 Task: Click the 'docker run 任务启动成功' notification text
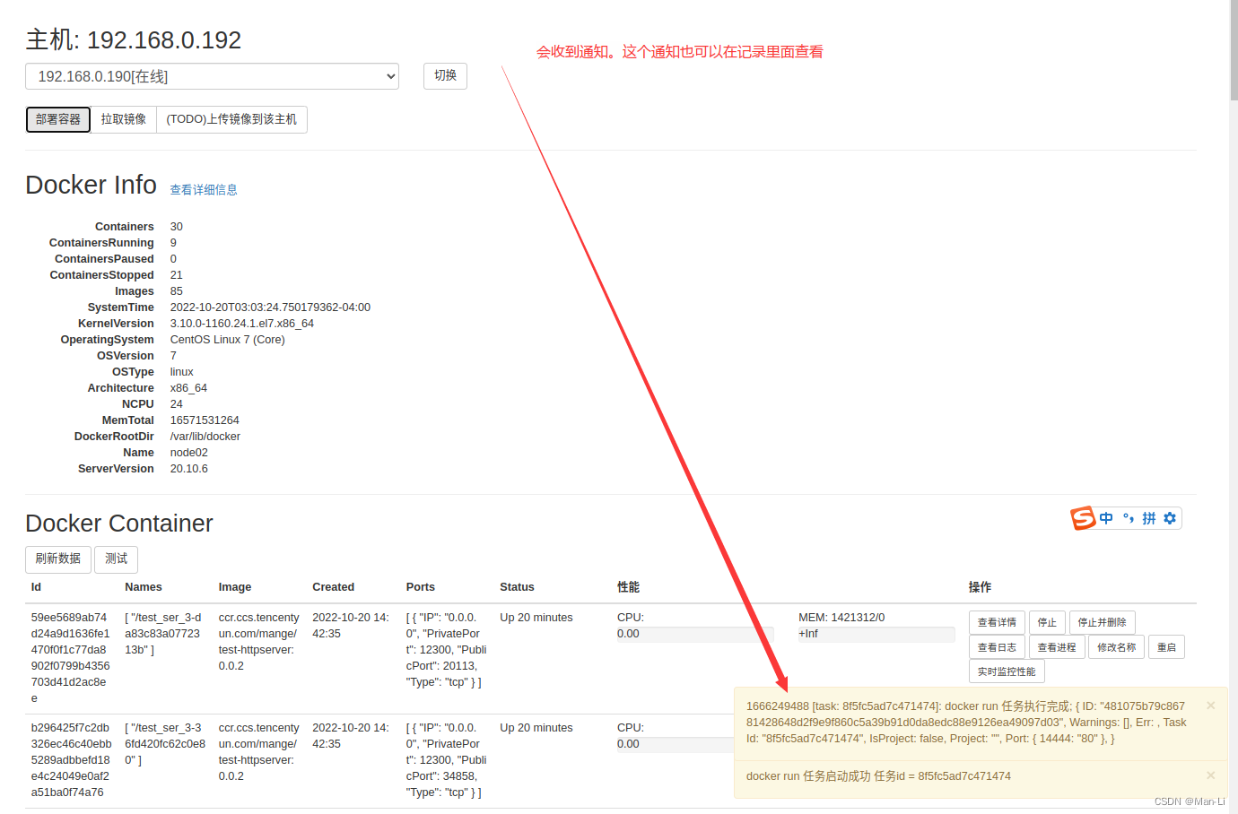pyautogui.click(x=878, y=776)
